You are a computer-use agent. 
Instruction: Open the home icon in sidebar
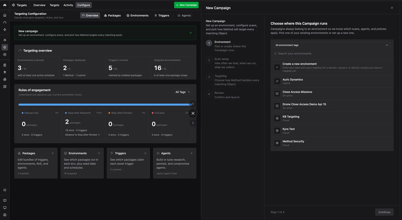point(5,15)
